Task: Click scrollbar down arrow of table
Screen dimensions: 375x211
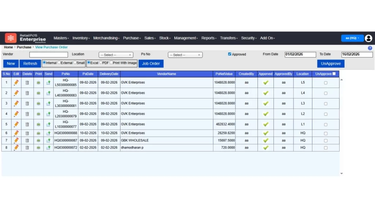Action: (342, 174)
